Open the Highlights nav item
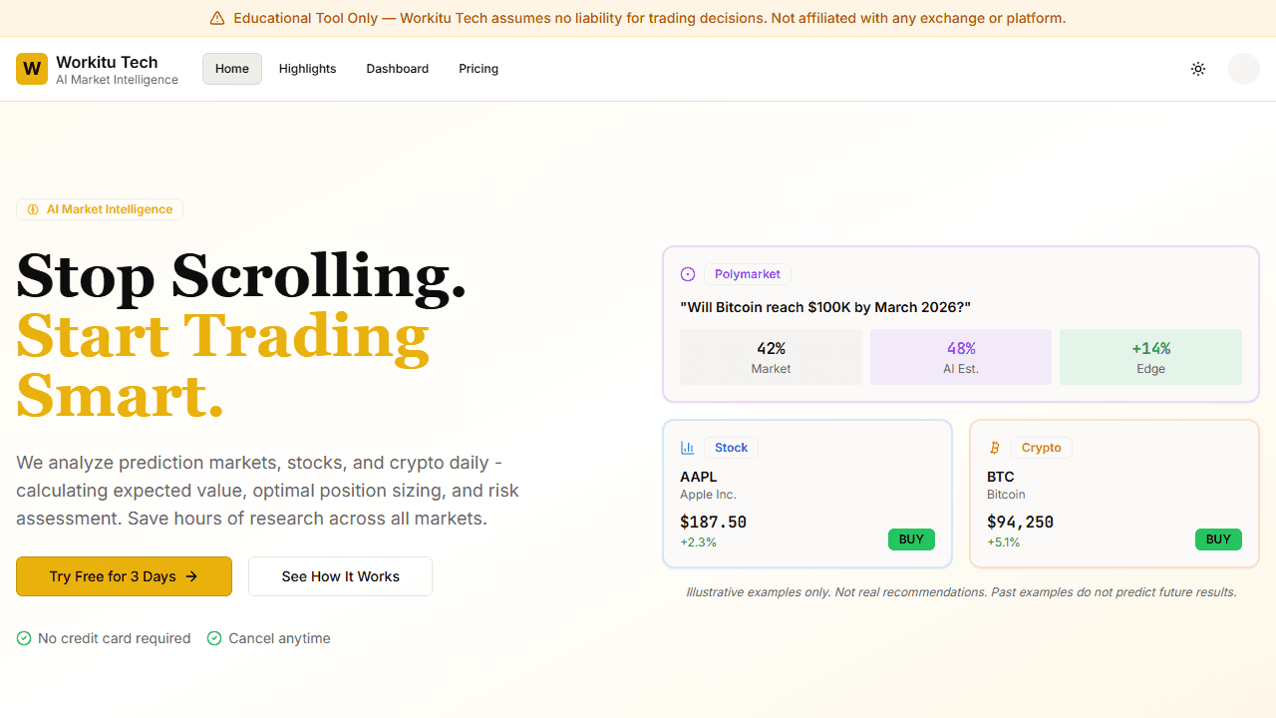Image resolution: width=1276 pixels, height=718 pixels. 307,69
